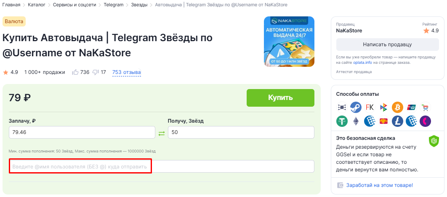Click the dislike count '17'
Image resolution: width=447 pixels, height=197 pixels.
click(103, 72)
